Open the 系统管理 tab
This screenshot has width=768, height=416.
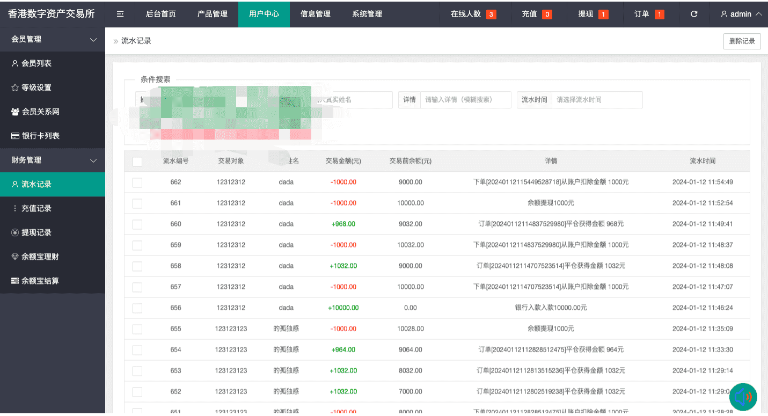[367, 14]
